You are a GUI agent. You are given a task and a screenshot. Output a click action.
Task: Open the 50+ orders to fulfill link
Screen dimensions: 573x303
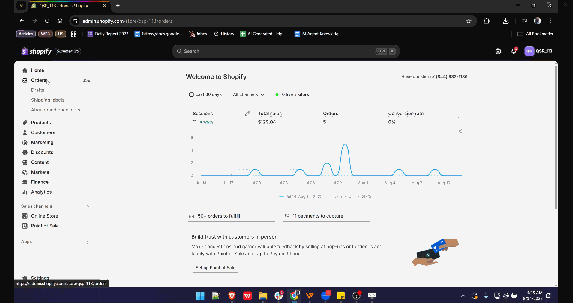pyautogui.click(x=219, y=216)
